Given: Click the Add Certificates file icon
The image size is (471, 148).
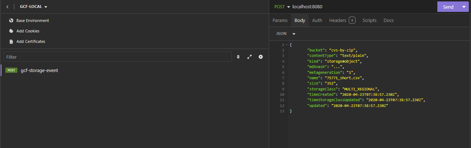Looking at the screenshot, I should (x=11, y=41).
